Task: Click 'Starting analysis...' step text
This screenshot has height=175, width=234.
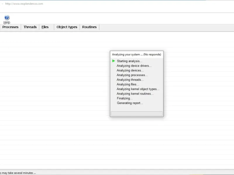Action: (130, 61)
